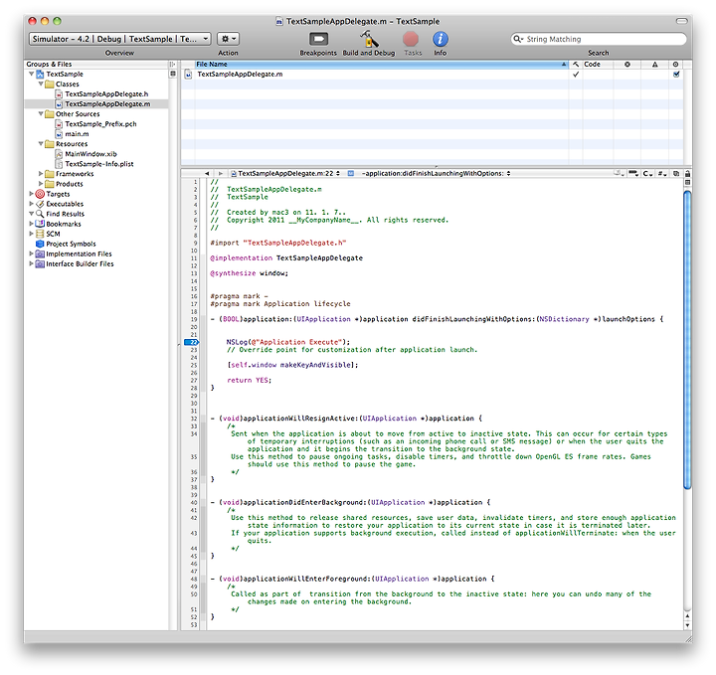Go back in editor history
The height and width of the screenshot is (675, 716).
pos(207,173)
